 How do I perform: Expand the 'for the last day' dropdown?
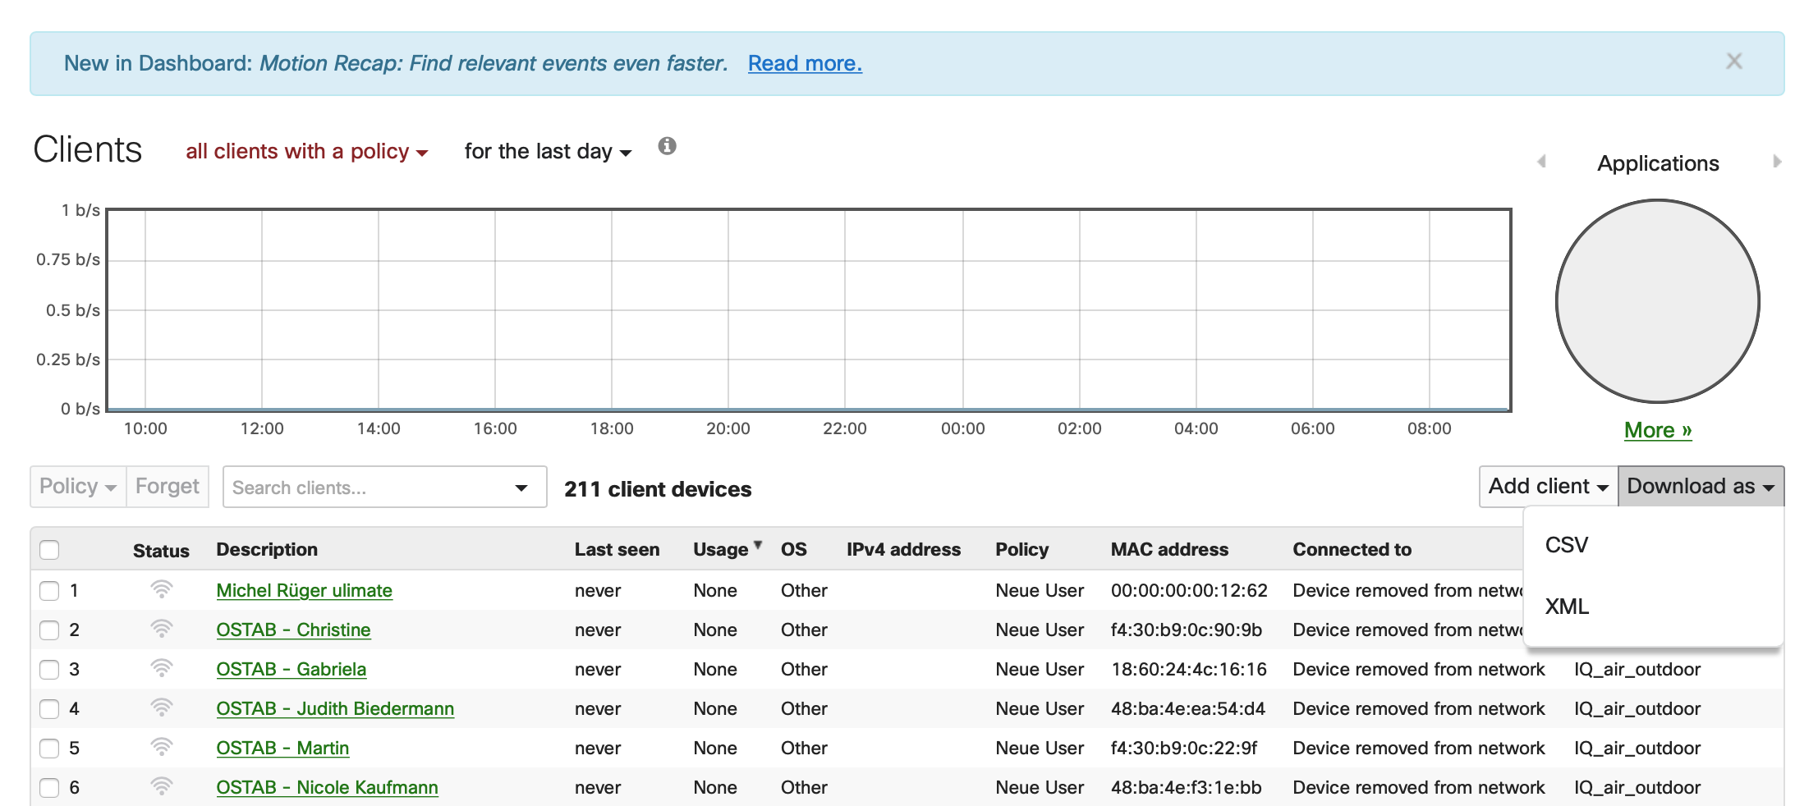click(547, 152)
